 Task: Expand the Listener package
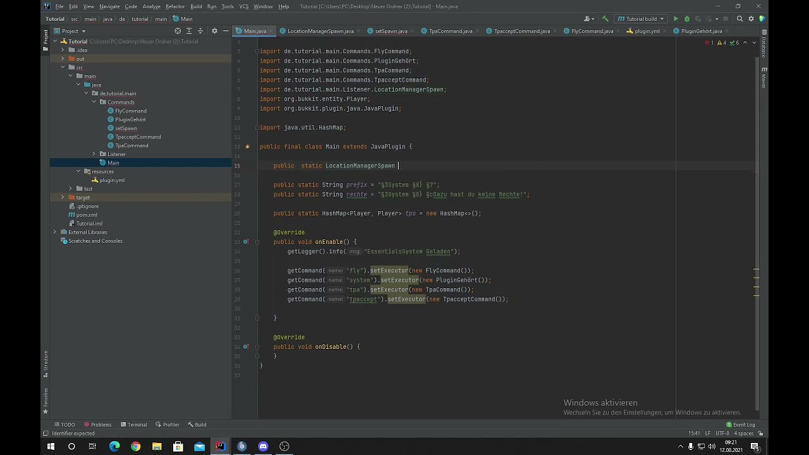pyautogui.click(x=94, y=154)
